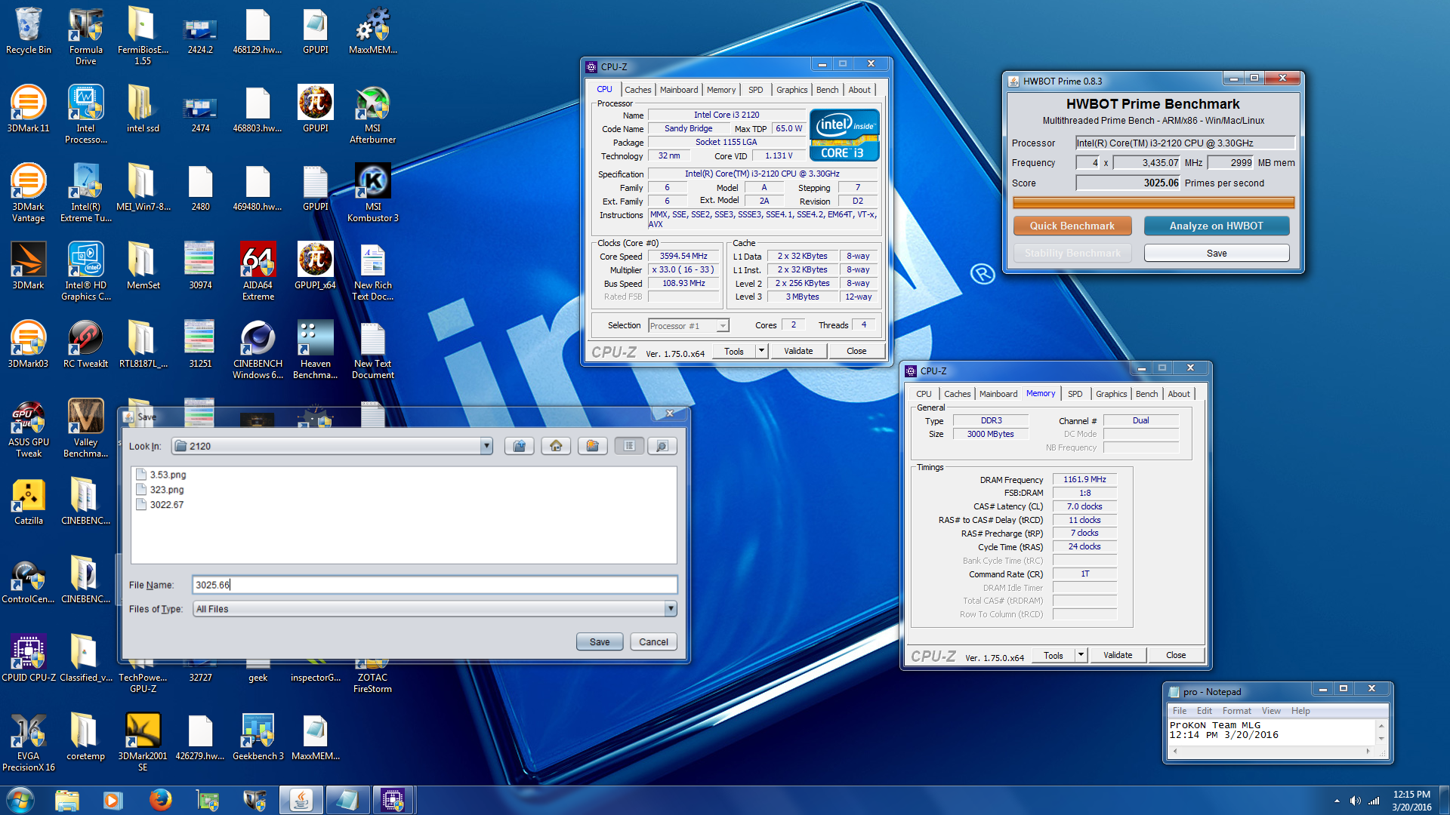Viewport: 1450px width, 815px height.
Task: Launch ASUS GPU Tweak icon
Action: pyautogui.click(x=29, y=429)
